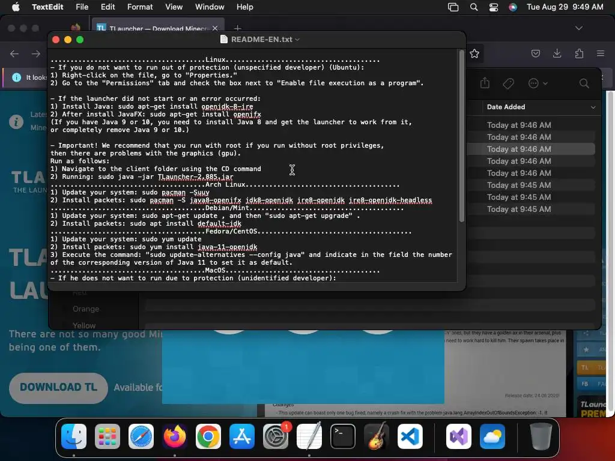
Task: Open Spotlight search in menu bar
Action: 474,7
